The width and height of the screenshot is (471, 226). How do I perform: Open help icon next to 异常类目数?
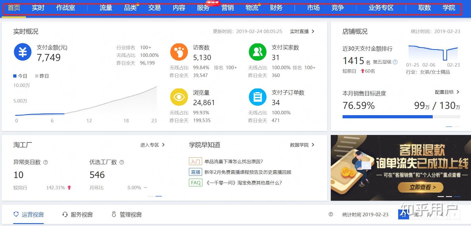click(45, 162)
